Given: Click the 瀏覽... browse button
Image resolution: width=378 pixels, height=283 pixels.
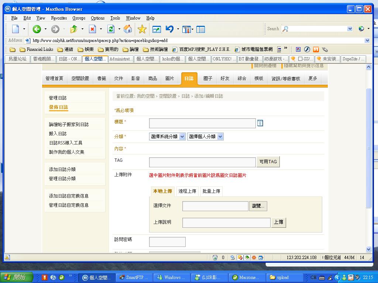Looking at the screenshot, I should pos(258,206).
